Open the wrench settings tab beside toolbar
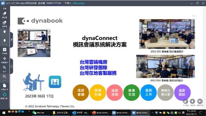Image resolution: width=206 pixels, height=116 pixels. pyautogui.click(x=12, y=40)
